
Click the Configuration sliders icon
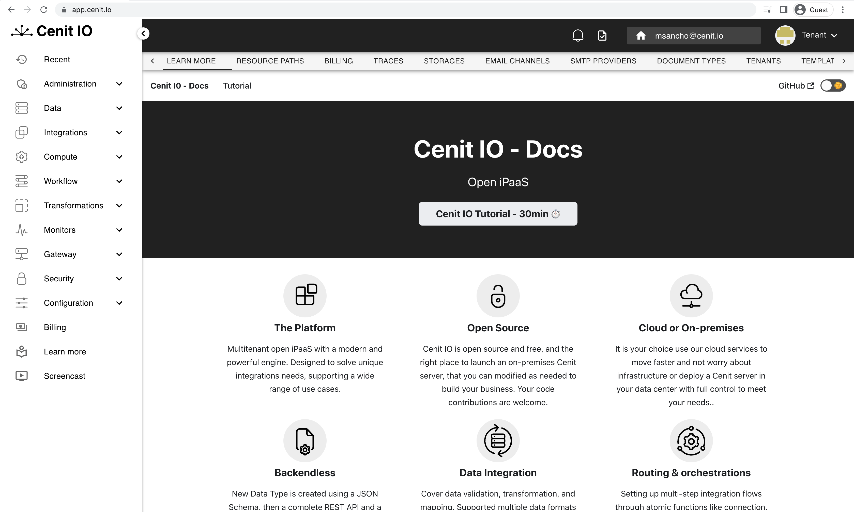click(21, 303)
